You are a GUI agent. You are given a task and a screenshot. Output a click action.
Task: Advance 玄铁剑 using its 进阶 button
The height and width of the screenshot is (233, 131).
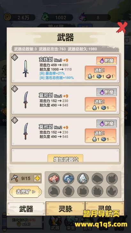[x=101, y=73]
